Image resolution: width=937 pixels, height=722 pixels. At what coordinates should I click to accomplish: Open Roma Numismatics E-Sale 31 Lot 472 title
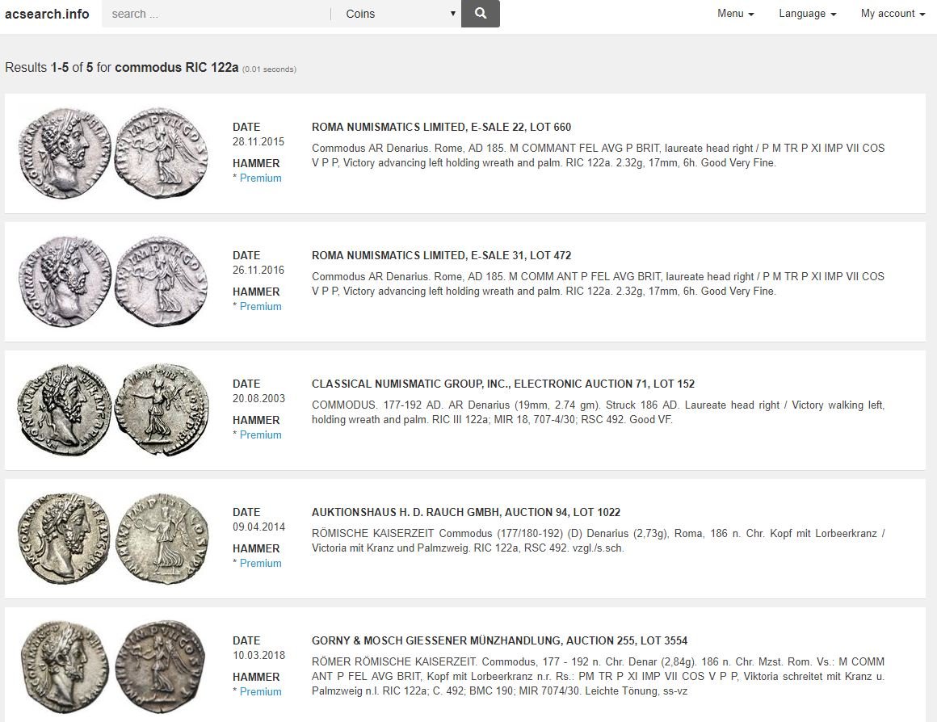441,255
